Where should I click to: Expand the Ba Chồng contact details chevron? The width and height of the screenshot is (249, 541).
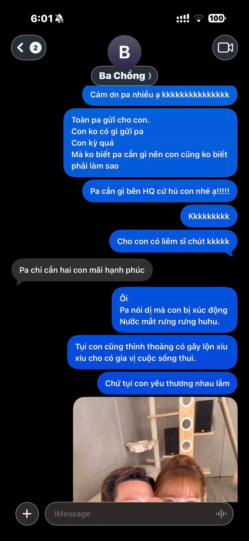[150, 76]
